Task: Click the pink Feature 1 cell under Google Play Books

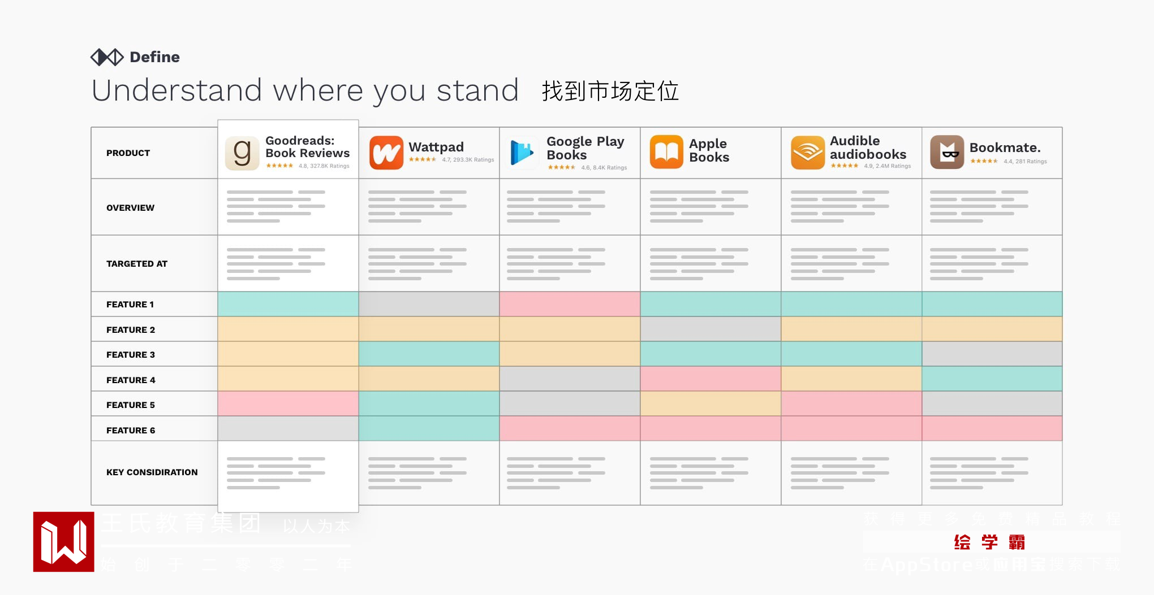Action: pos(570,304)
